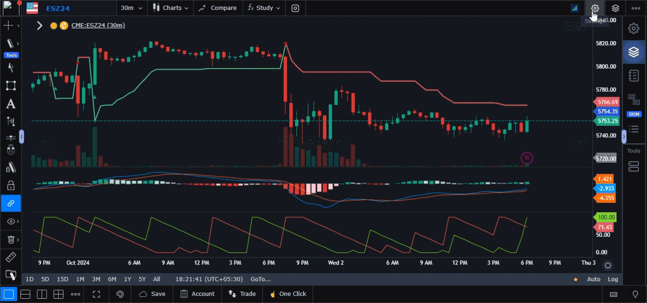The height and width of the screenshot is (303, 647).
Task: Open the CME:ESZ24 (30m) symbol link
Action: tap(98, 26)
